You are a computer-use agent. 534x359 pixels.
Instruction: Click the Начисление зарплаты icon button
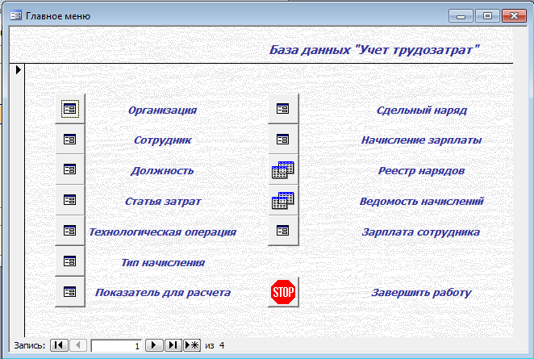coord(283,140)
